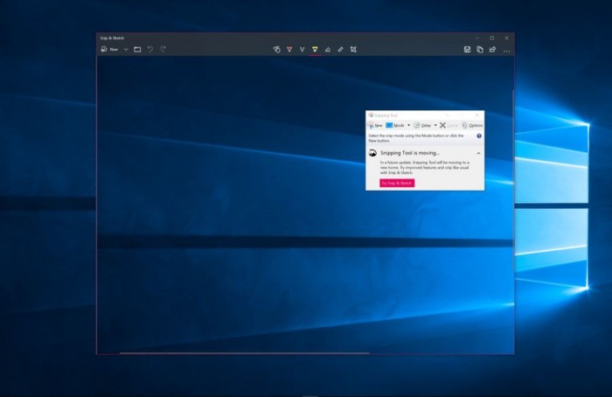
Task: Redo the annotation
Action: pyautogui.click(x=163, y=49)
